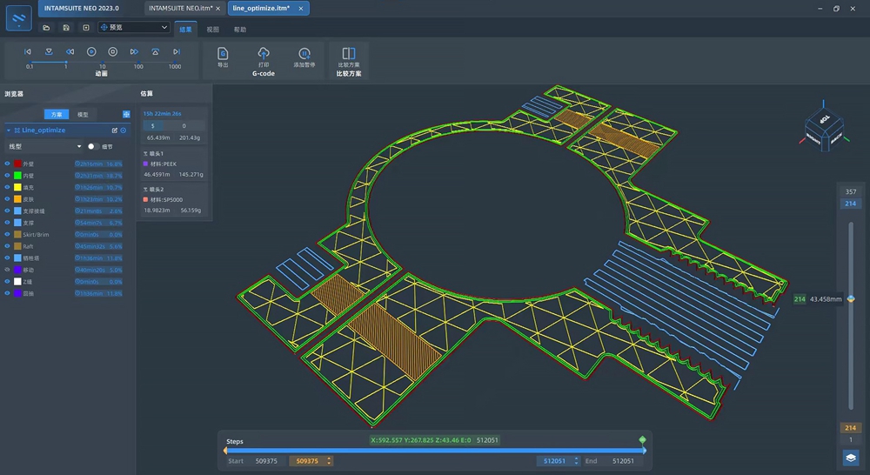Switch to the 视图 ribbon tab

213,30
